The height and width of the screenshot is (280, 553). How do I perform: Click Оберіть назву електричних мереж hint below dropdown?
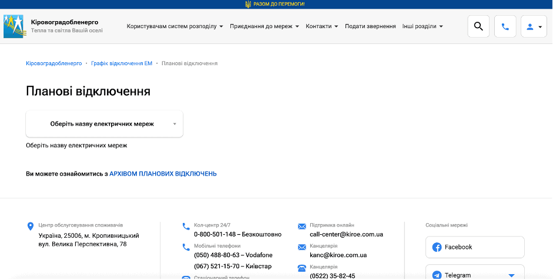[x=76, y=146]
